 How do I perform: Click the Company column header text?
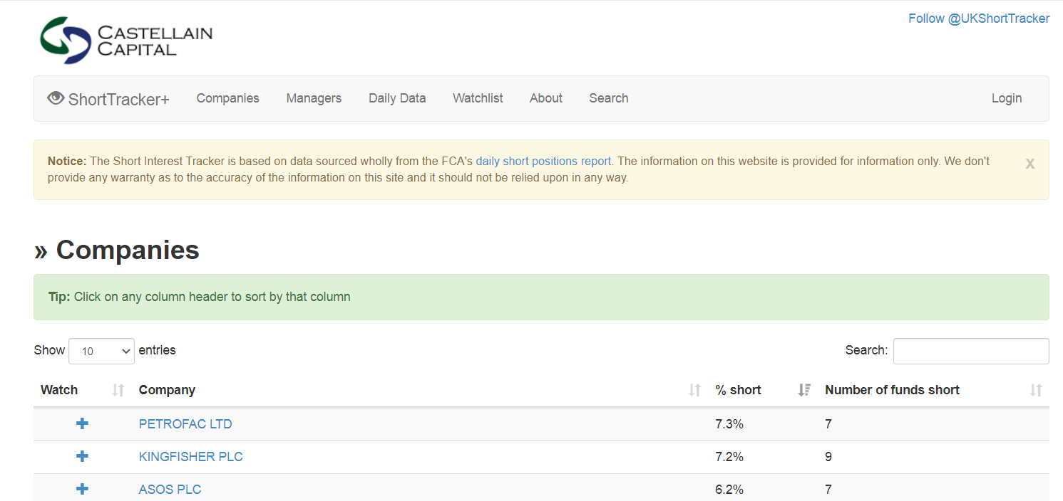[167, 390]
